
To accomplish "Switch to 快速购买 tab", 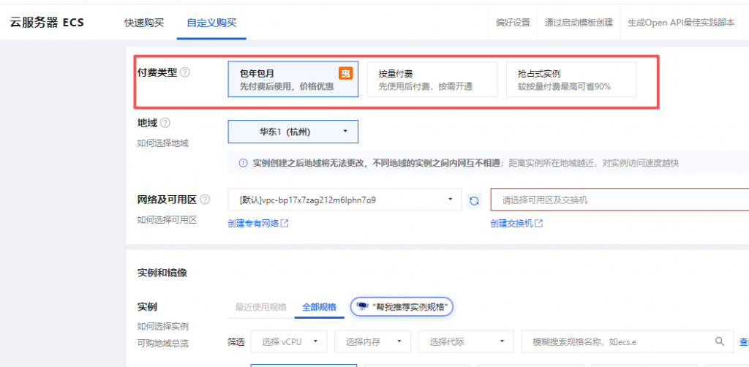I will [144, 22].
